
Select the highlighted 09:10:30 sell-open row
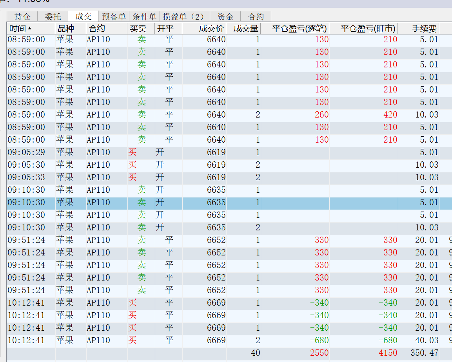[118, 203]
